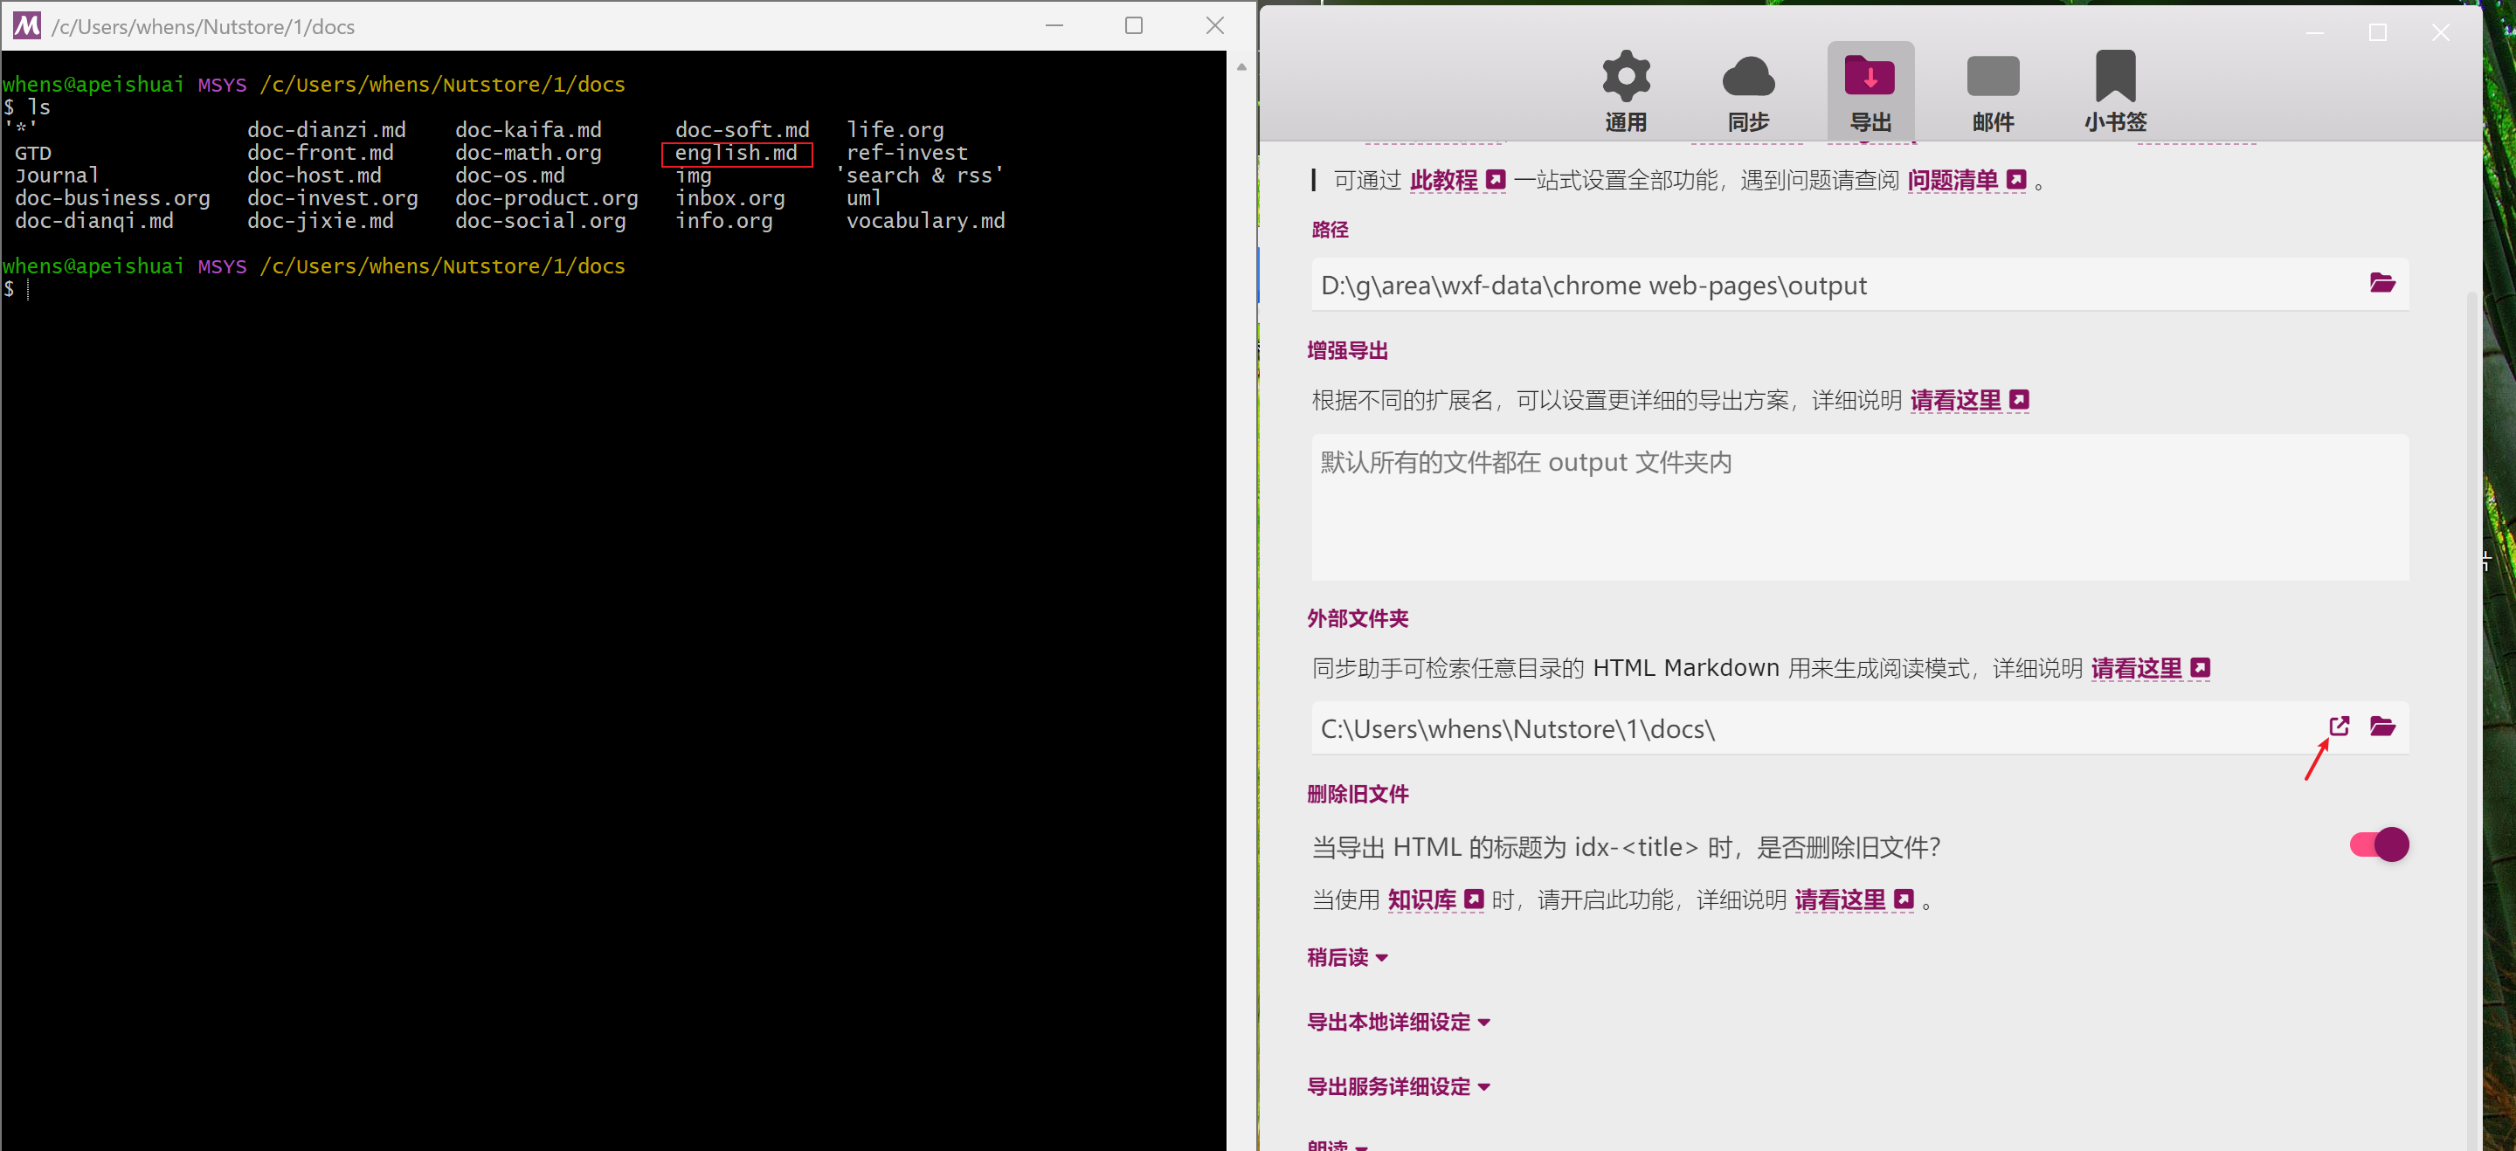Minimize the MSYS terminal window

pos(1054,26)
